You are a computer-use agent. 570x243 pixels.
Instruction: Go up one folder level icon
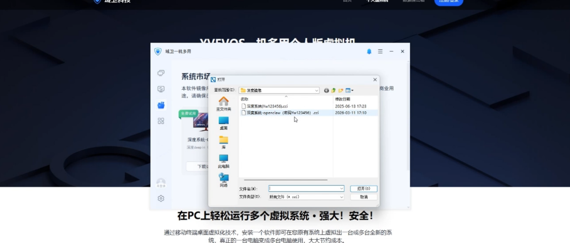click(x=334, y=90)
